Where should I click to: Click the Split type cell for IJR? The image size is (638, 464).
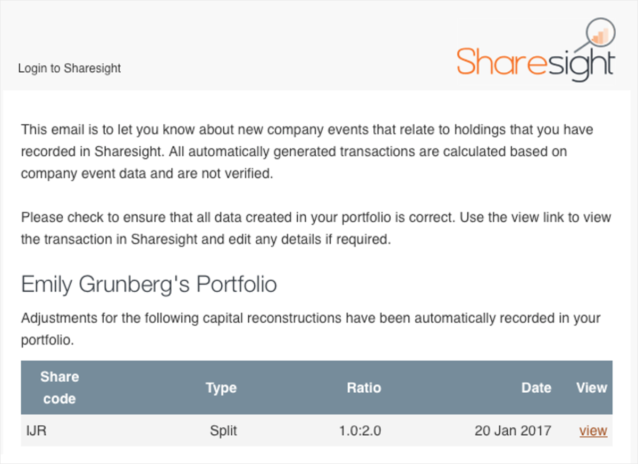tap(223, 431)
